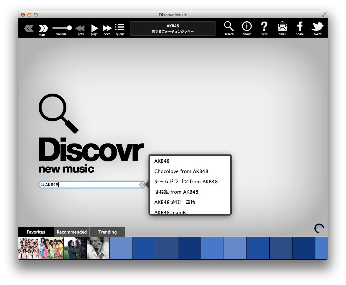This screenshot has height=285, width=346.
Task: Start playback with the play button
Action: pos(94,28)
